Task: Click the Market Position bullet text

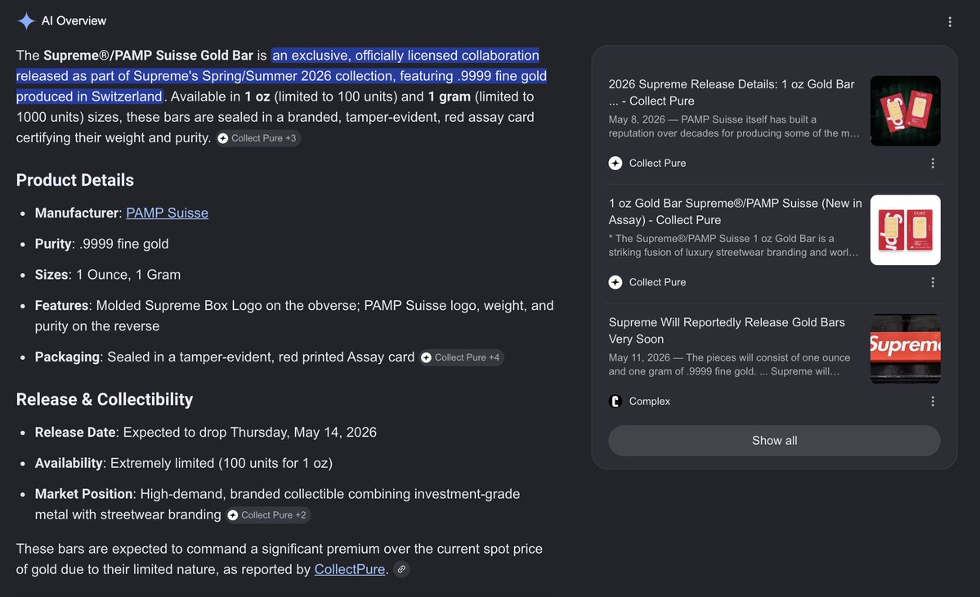Action: pos(278,504)
